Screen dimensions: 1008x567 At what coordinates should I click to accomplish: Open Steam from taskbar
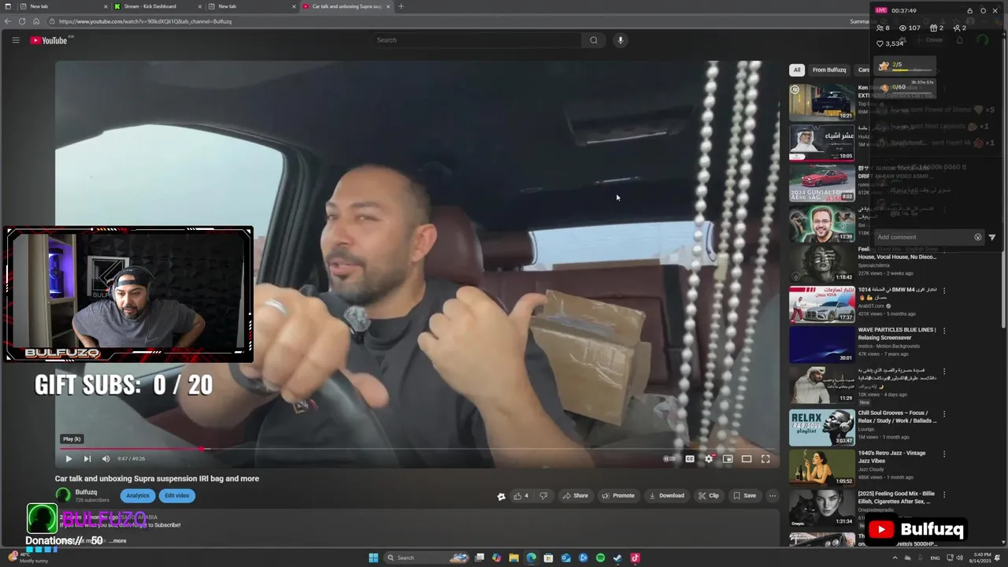(617, 558)
